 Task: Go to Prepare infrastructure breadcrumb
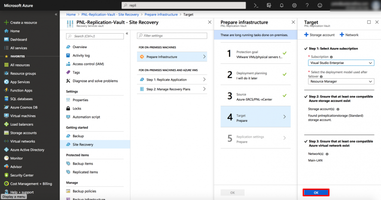pyautogui.click(x=161, y=14)
